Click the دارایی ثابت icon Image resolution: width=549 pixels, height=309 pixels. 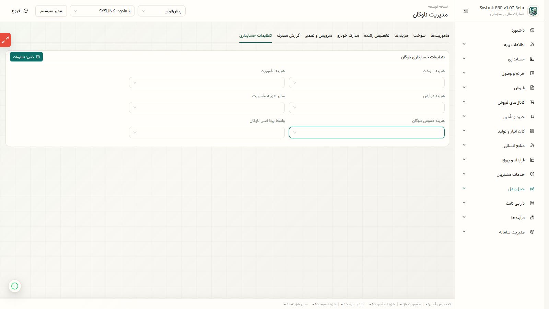pyautogui.click(x=532, y=203)
